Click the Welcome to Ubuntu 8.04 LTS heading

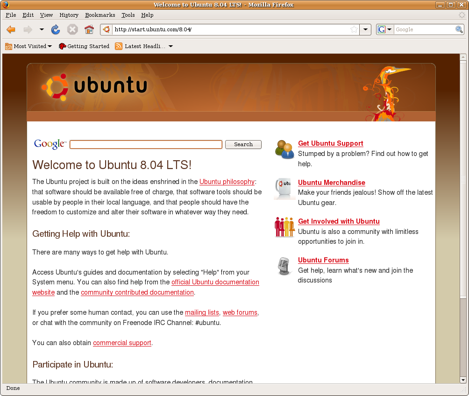click(x=112, y=165)
